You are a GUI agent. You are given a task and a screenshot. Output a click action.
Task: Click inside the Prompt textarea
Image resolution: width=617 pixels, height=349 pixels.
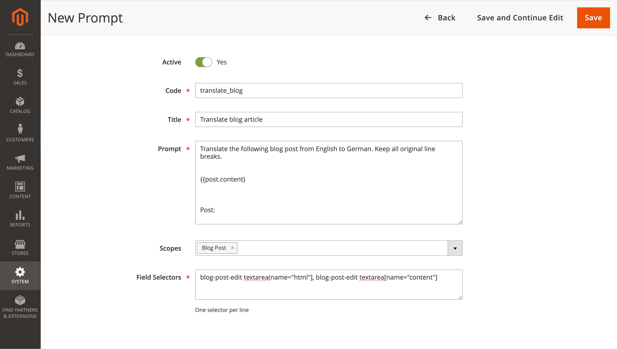(x=329, y=182)
